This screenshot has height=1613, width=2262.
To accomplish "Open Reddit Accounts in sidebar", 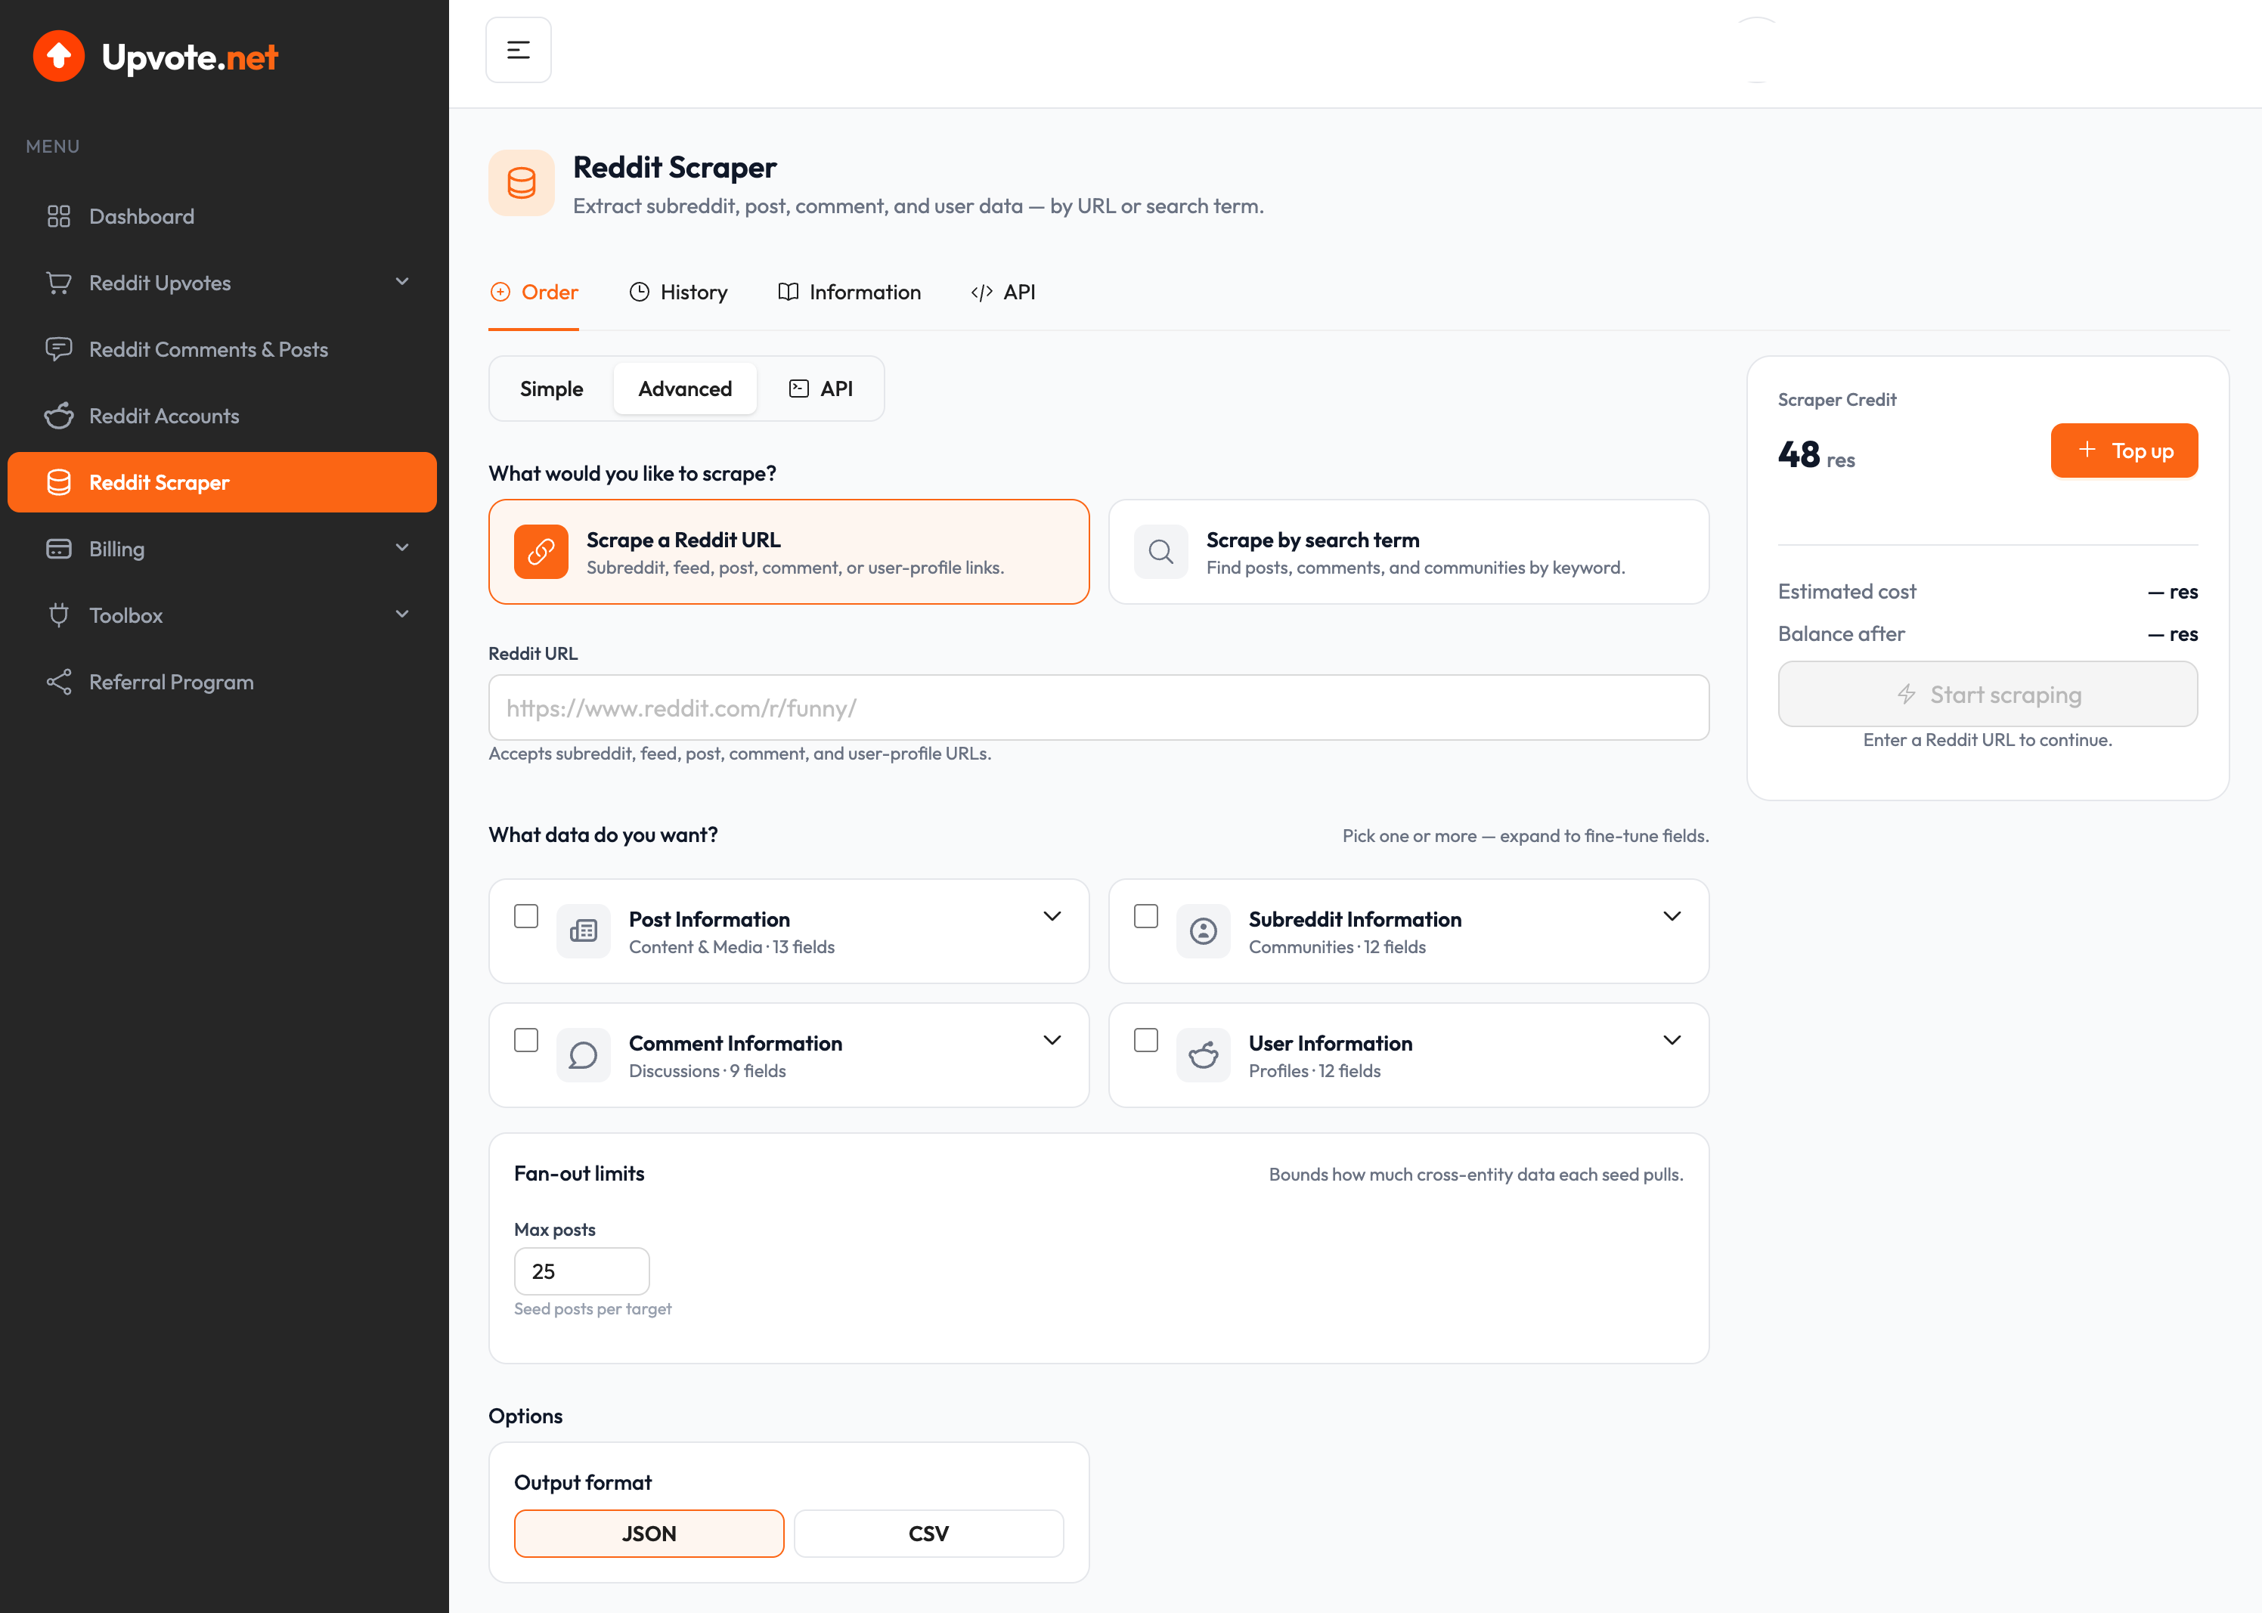I will click(x=222, y=416).
